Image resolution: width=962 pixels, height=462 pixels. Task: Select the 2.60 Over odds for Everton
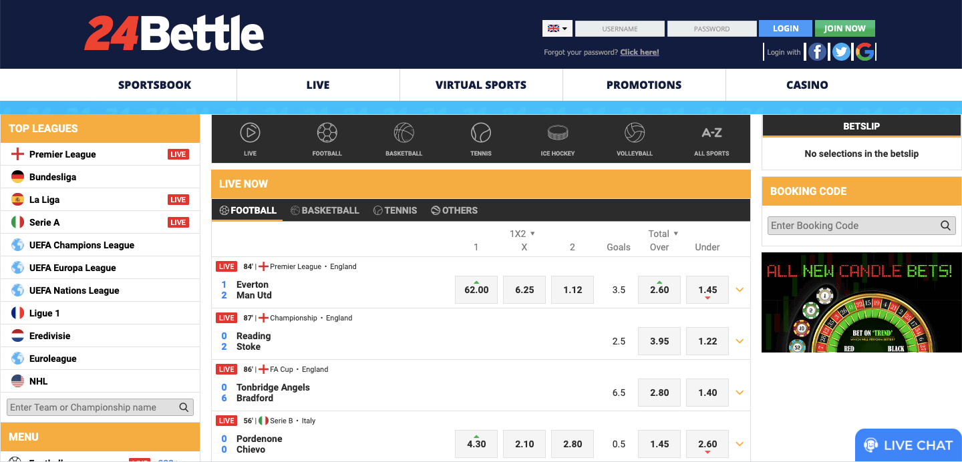[x=659, y=289]
